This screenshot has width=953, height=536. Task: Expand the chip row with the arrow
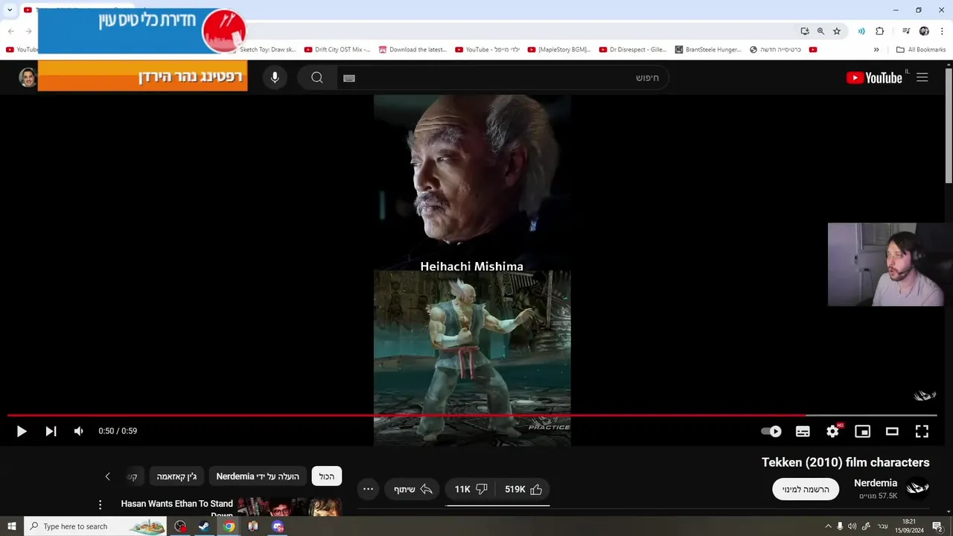[107, 476]
